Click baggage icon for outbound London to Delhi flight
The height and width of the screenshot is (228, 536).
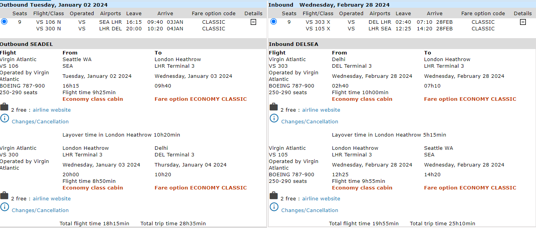click(4, 196)
